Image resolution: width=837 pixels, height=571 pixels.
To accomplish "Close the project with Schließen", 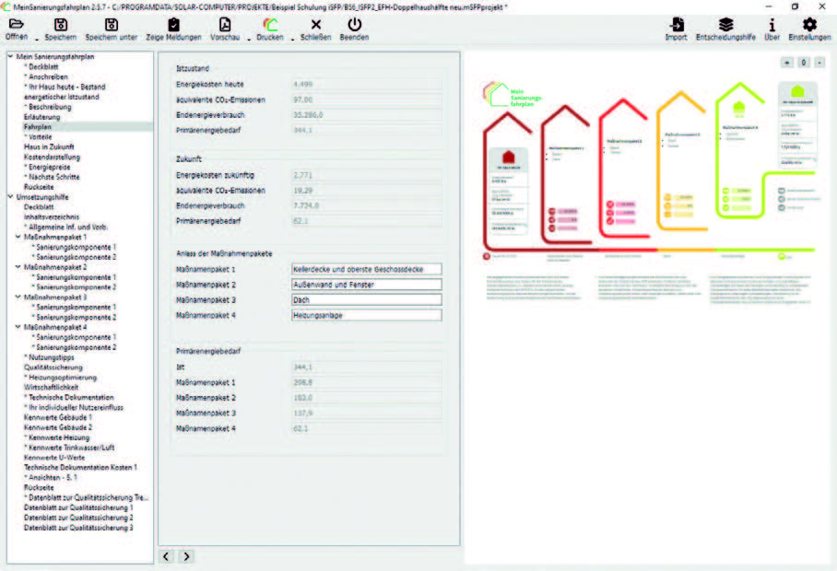I will click(x=316, y=25).
